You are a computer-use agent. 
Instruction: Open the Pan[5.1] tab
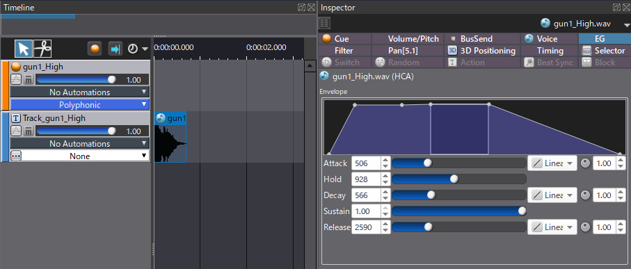[408, 51]
